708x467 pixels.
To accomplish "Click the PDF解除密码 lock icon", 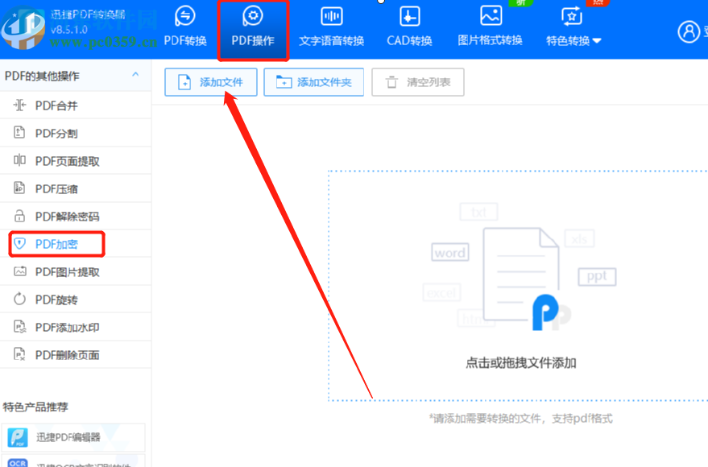I will pyautogui.click(x=19, y=216).
